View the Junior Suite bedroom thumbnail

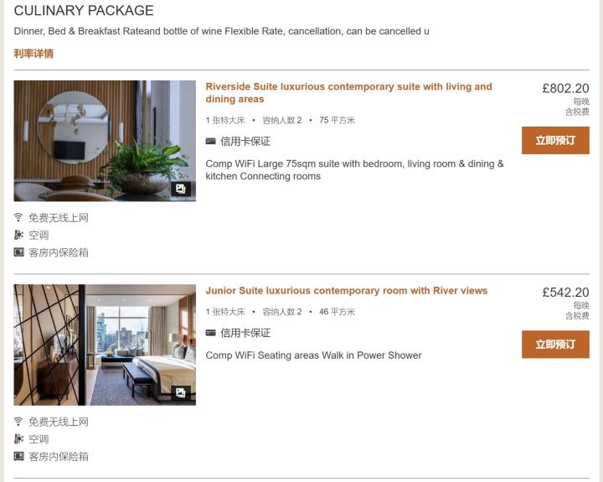pos(105,345)
